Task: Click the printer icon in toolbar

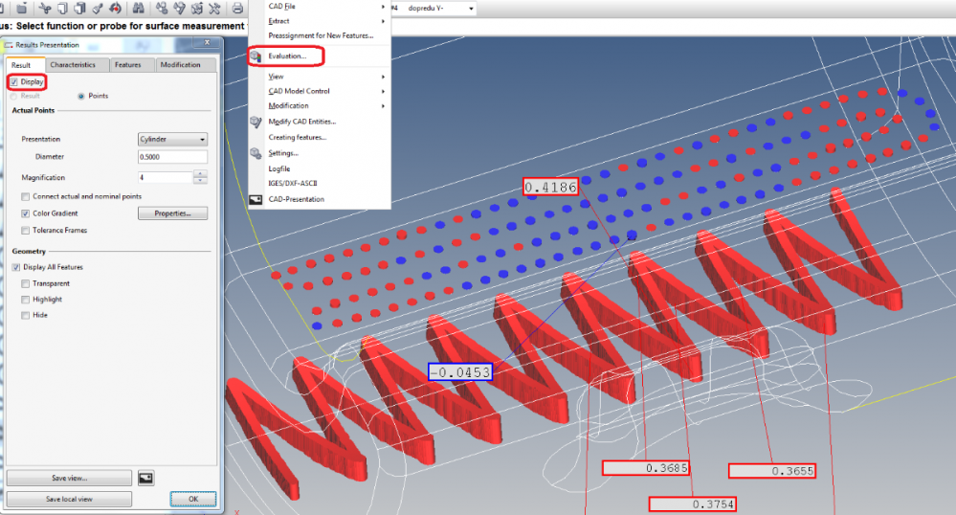Action: click(238, 8)
